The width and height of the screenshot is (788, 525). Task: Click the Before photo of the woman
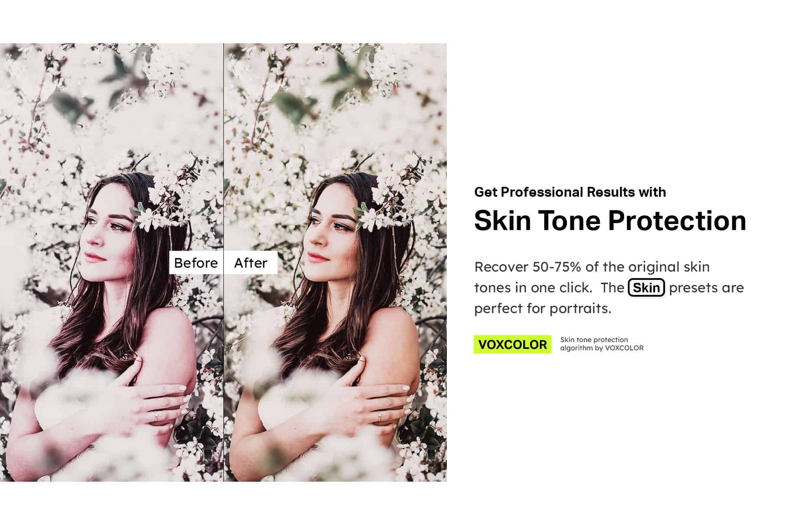pos(112,262)
